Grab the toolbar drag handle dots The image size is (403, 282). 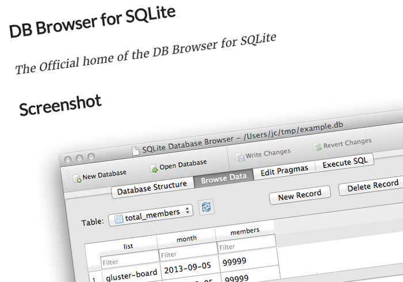click(x=68, y=179)
